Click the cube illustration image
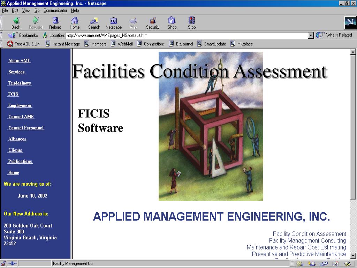The height and width of the screenshot is (268, 357). pyautogui.click(x=211, y=126)
